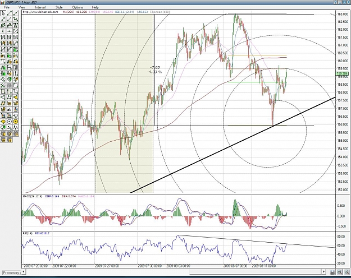The image size is (351, 278).
Task: Choose the empty ellipse outline tool
Action: tap(16, 115)
